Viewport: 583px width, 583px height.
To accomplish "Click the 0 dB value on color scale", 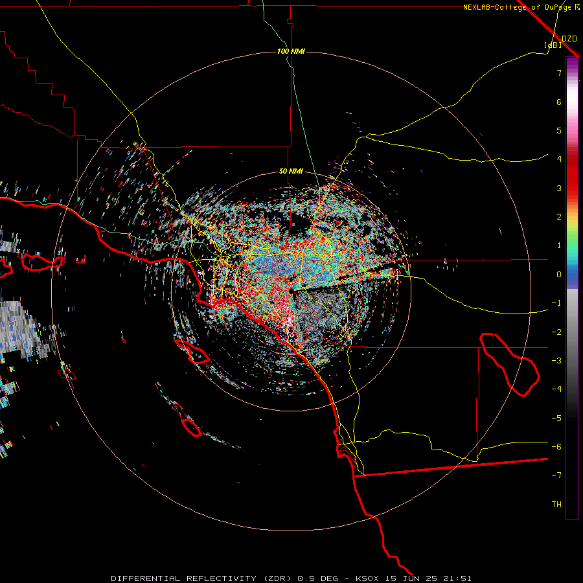I will (559, 275).
